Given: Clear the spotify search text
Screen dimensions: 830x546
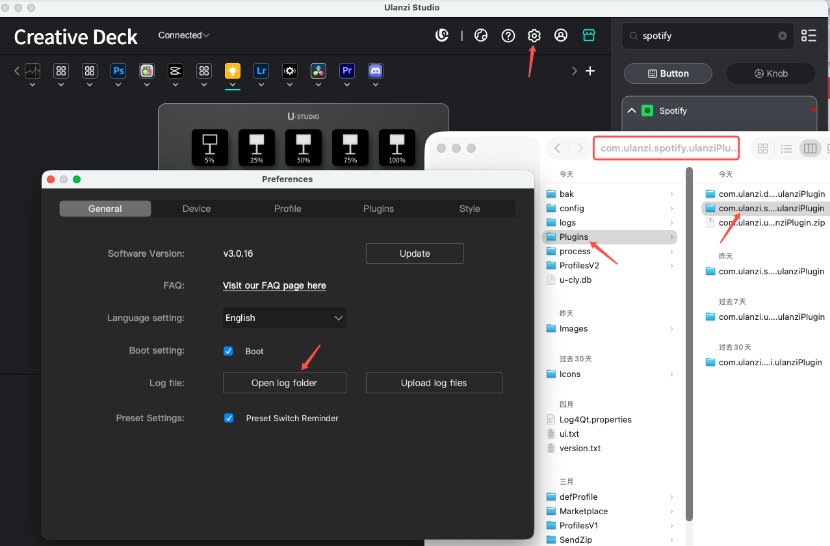Looking at the screenshot, I should point(783,36).
